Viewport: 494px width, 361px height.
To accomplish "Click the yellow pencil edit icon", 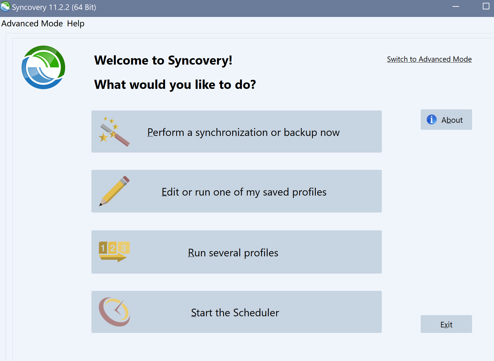I will pyautogui.click(x=114, y=191).
